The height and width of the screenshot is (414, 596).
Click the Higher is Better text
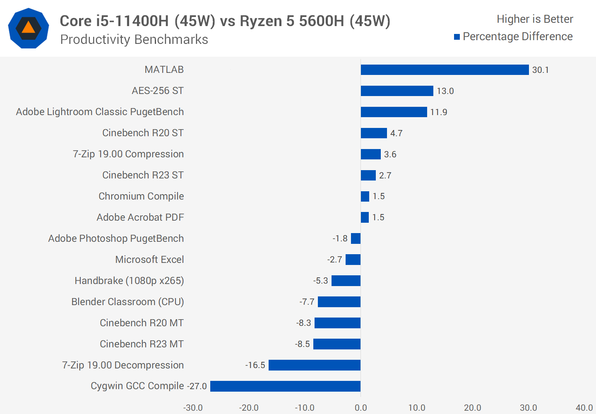click(535, 19)
